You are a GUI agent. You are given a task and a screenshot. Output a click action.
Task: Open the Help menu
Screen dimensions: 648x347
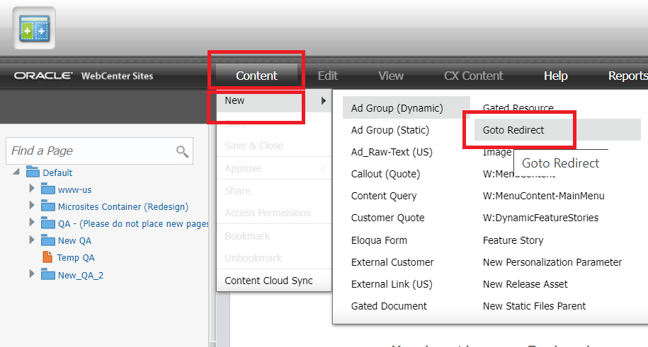555,76
